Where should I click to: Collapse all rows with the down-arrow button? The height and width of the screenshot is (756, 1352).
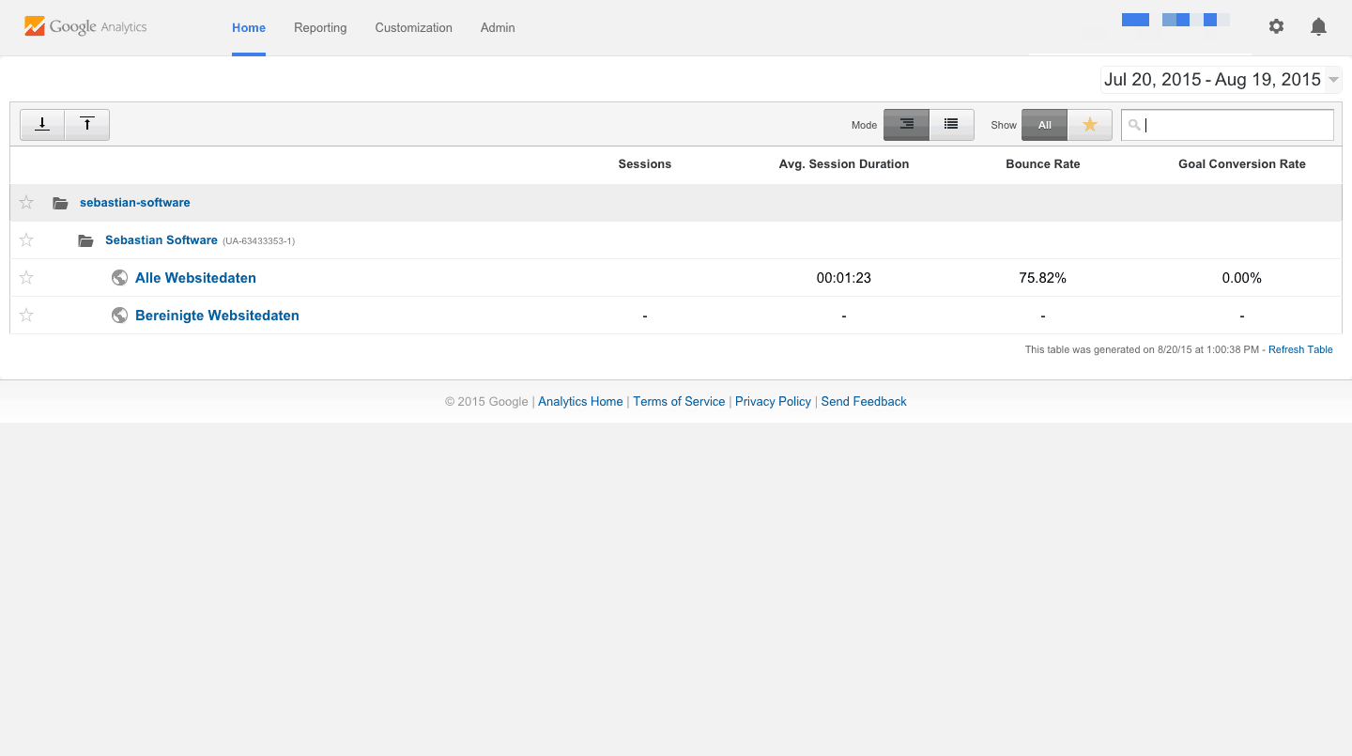point(42,124)
